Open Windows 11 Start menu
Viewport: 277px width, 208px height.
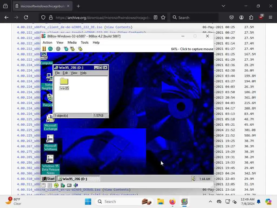[88, 201]
